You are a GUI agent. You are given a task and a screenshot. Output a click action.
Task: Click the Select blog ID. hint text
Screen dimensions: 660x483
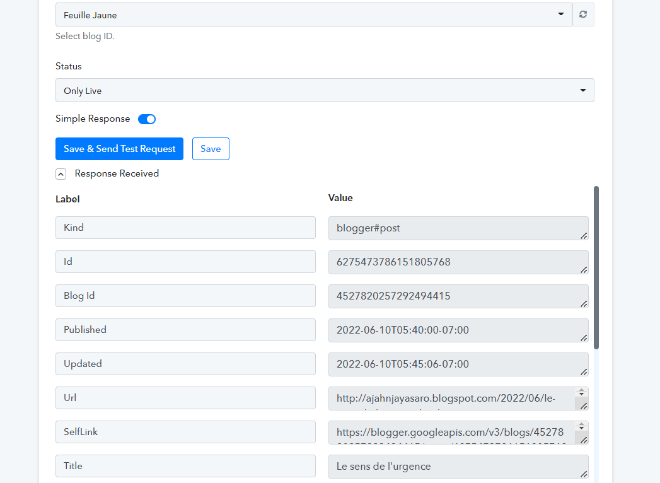[x=85, y=36]
